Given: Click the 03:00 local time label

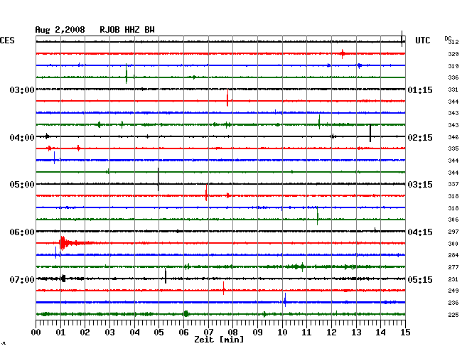Looking at the screenshot, I should tap(22, 90).
